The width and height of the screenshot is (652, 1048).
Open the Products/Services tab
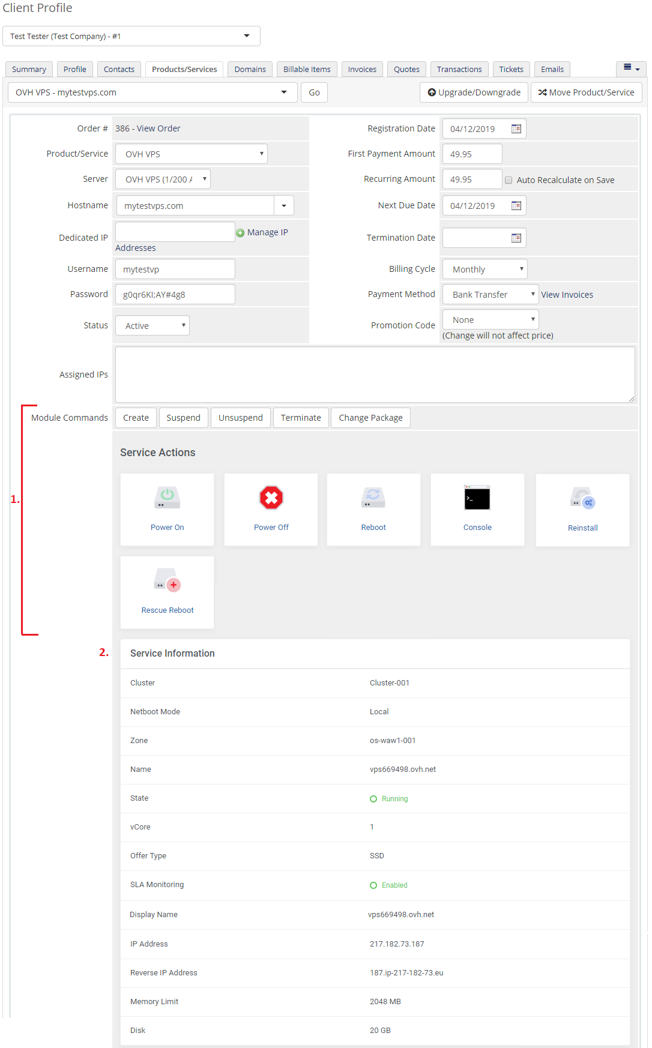(184, 69)
